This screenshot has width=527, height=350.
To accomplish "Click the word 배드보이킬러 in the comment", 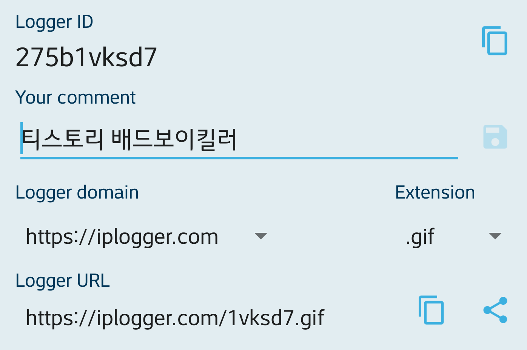I will (174, 139).
